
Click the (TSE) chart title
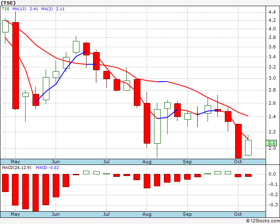(8, 3)
